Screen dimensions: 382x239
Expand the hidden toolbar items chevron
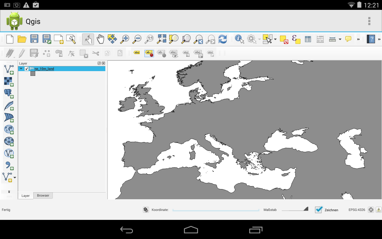(358, 39)
